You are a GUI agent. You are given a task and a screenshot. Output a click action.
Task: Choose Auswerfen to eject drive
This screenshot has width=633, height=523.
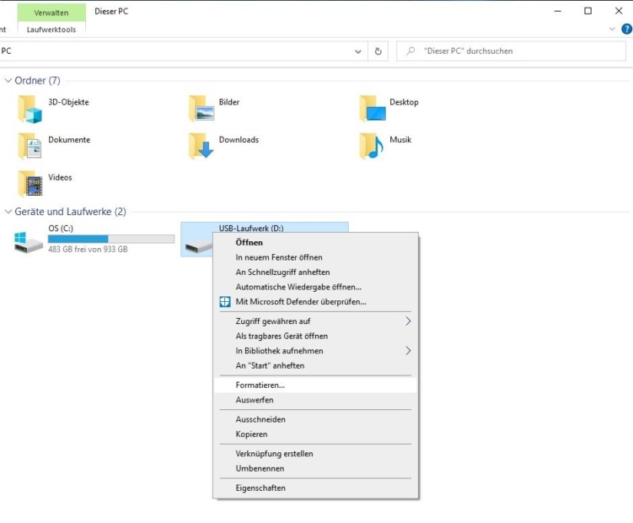tap(315, 400)
